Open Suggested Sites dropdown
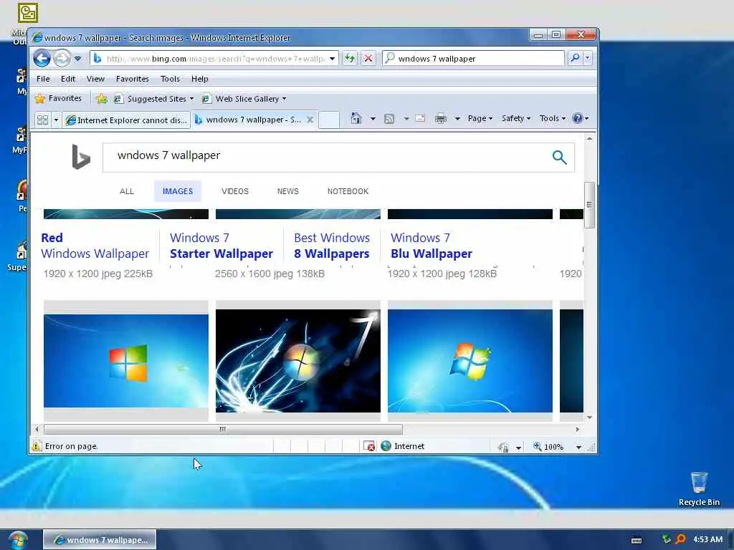The height and width of the screenshot is (550, 734). pos(154,99)
